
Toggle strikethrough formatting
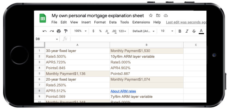194,31
